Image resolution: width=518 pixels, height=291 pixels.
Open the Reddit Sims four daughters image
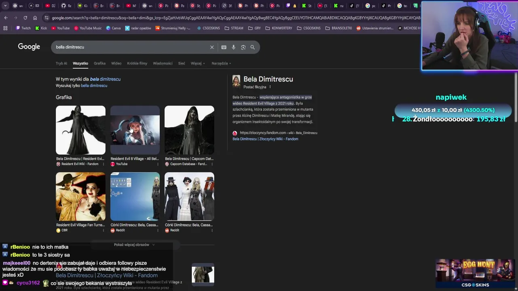189,196
